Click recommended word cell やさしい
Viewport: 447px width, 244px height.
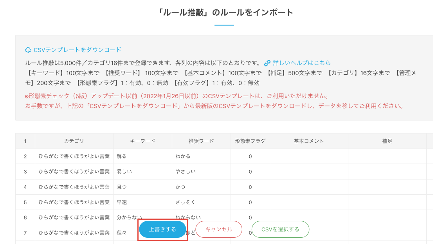(201, 172)
